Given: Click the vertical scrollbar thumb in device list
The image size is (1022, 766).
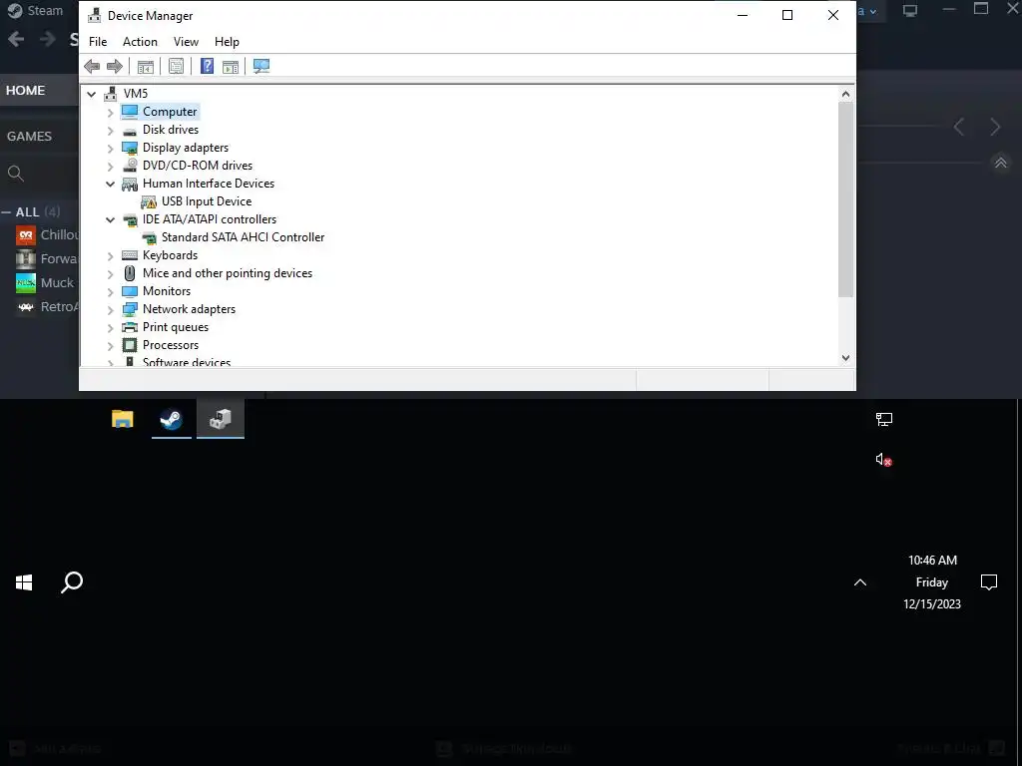Looking at the screenshot, I should pyautogui.click(x=845, y=198).
